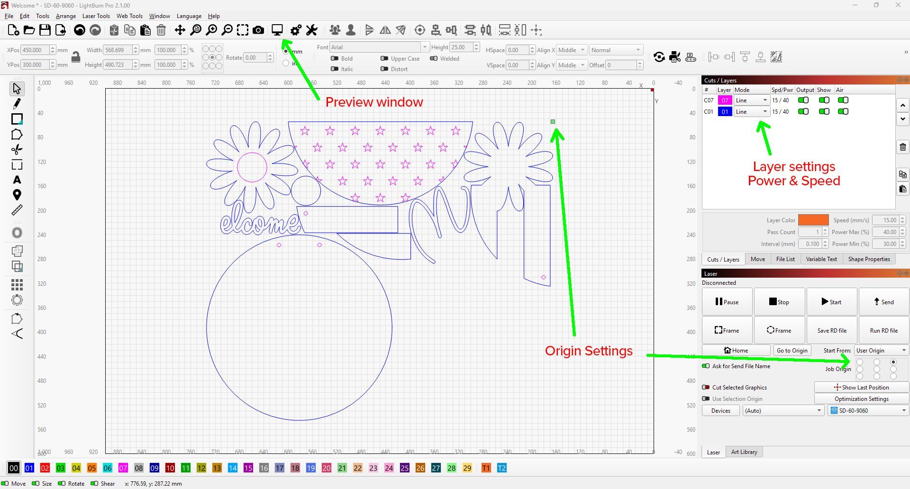Viewport: 910px width, 489px height.
Task: Click the Redo arrow icon
Action: coord(95,30)
